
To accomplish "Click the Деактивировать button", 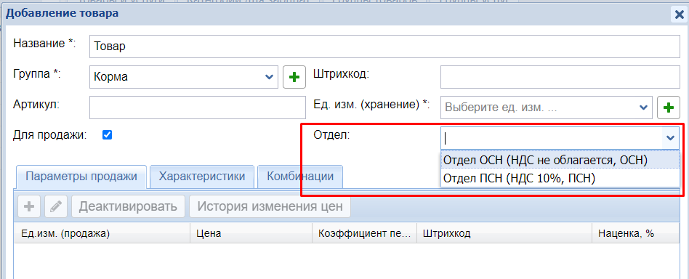I will click(129, 206).
